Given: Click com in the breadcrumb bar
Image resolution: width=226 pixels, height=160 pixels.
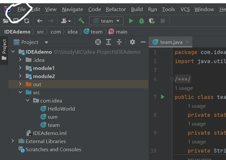Looking at the screenshot, I should pyautogui.click(x=56, y=32).
